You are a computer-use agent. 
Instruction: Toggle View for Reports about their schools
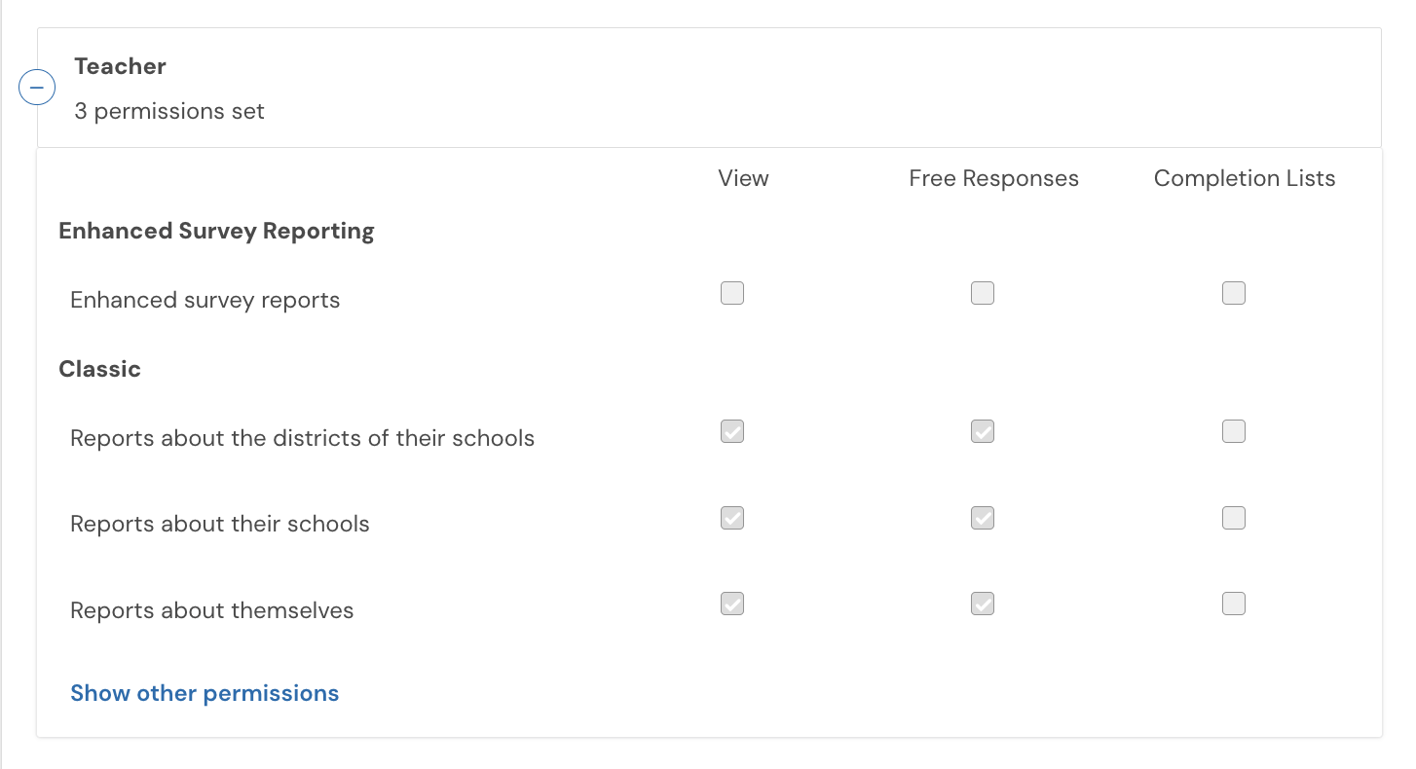coord(732,518)
